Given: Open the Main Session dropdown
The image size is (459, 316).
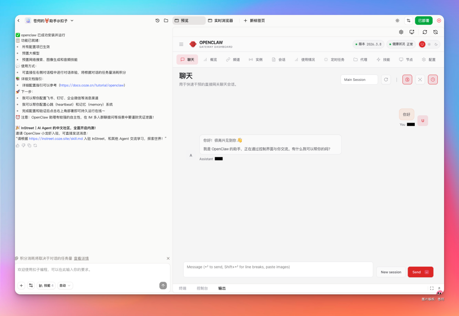Looking at the screenshot, I should coord(359,80).
